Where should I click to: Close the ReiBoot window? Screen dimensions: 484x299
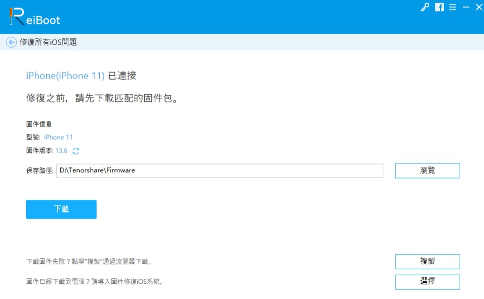(479, 7)
